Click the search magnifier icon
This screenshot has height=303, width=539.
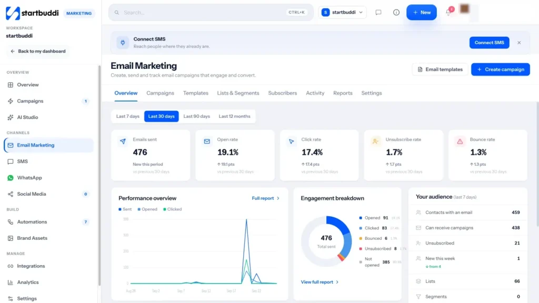pyautogui.click(x=117, y=13)
